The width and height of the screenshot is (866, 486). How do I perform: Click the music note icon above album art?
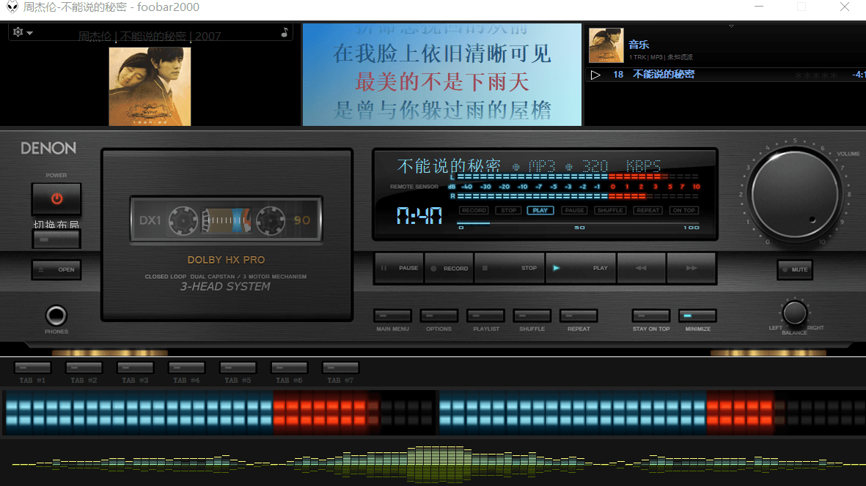(285, 32)
